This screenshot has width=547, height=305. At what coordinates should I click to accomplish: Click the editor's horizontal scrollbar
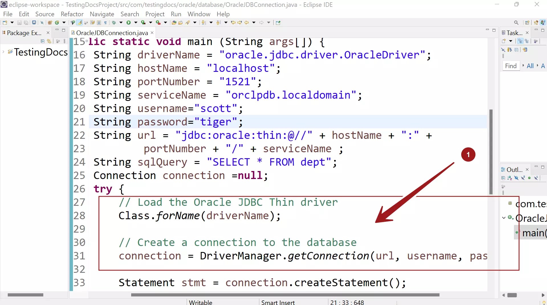[x=285, y=295]
